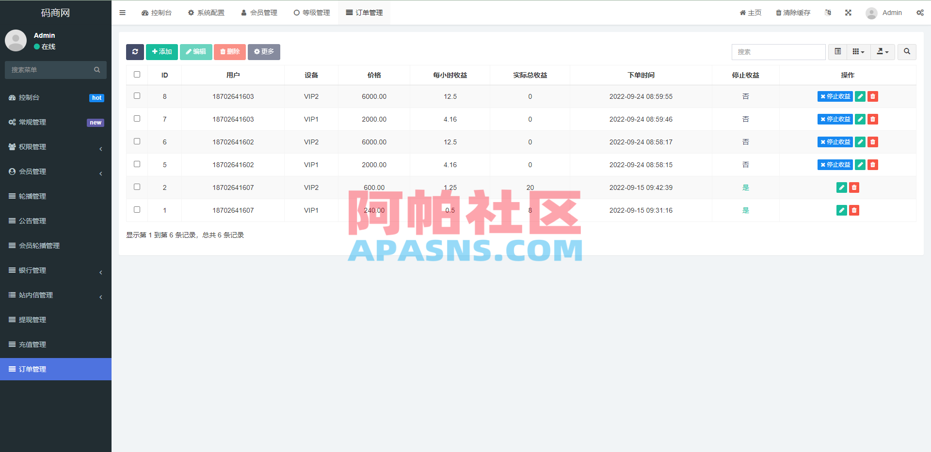Click 停止收益 button on order ID 6
This screenshot has width=931, height=452.
click(835, 142)
